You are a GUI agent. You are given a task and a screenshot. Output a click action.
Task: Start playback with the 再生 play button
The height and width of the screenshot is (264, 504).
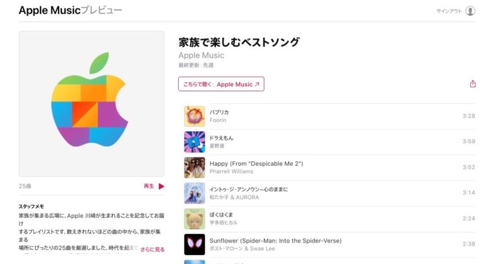pos(154,186)
